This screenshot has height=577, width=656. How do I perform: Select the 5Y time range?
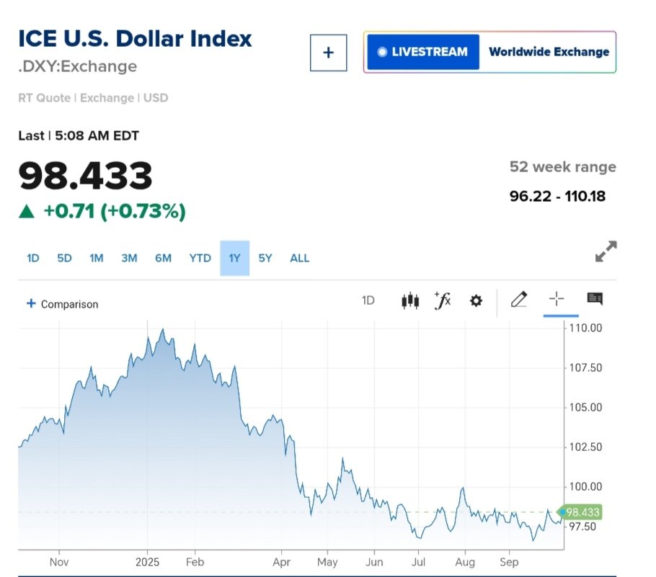tap(265, 258)
